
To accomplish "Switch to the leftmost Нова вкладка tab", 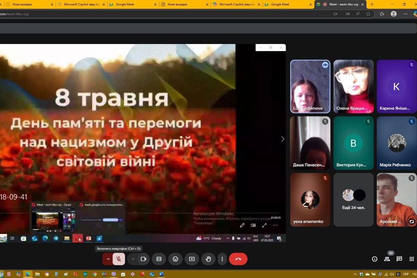I will point(29,5).
